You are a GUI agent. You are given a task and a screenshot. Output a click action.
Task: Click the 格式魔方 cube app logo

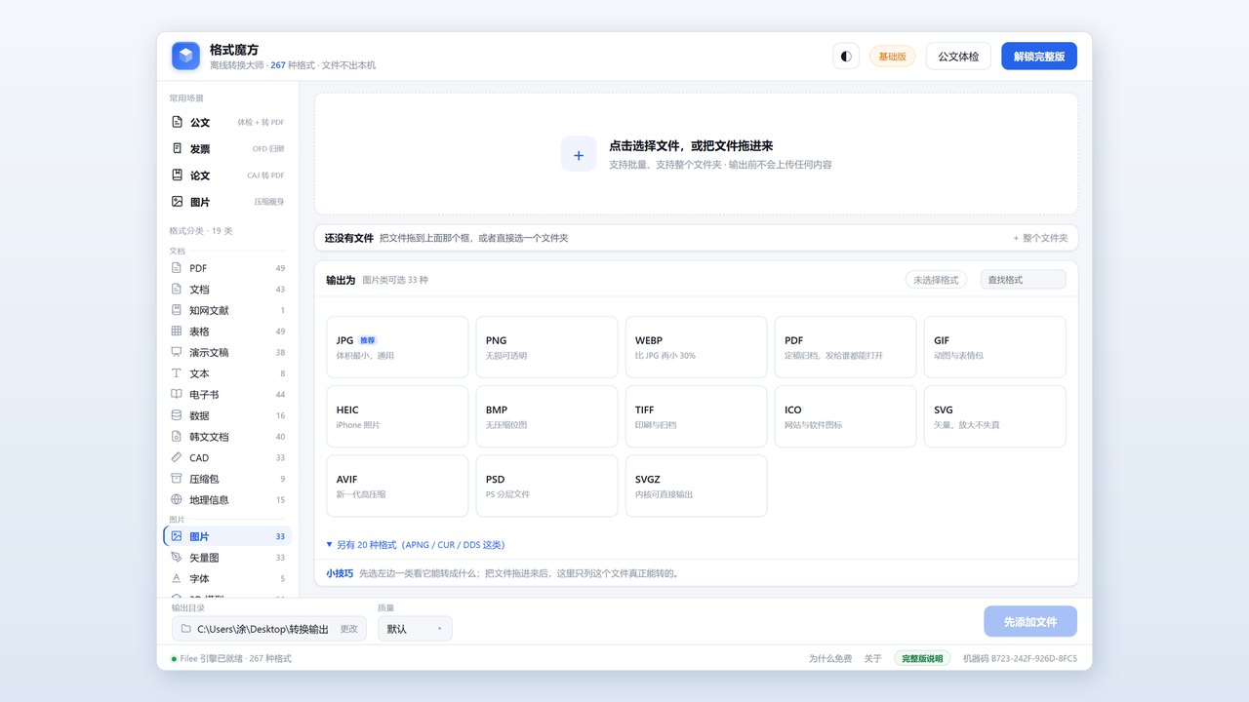tap(185, 56)
